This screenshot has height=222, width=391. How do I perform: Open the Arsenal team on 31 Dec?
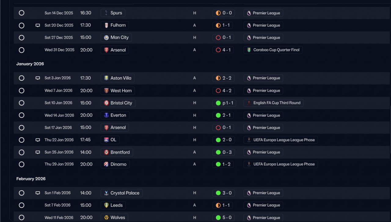(115, 50)
